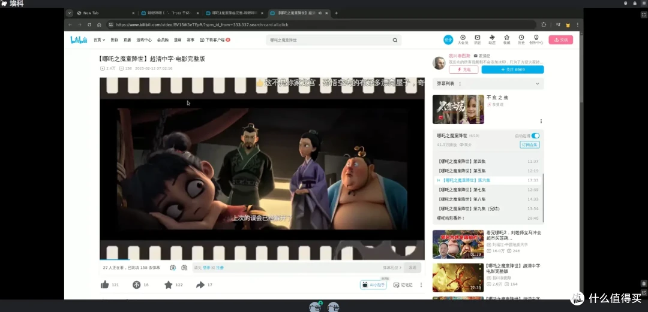
Task: Open 创作中心 lightbulb icon
Action: click(x=536, y=40)
